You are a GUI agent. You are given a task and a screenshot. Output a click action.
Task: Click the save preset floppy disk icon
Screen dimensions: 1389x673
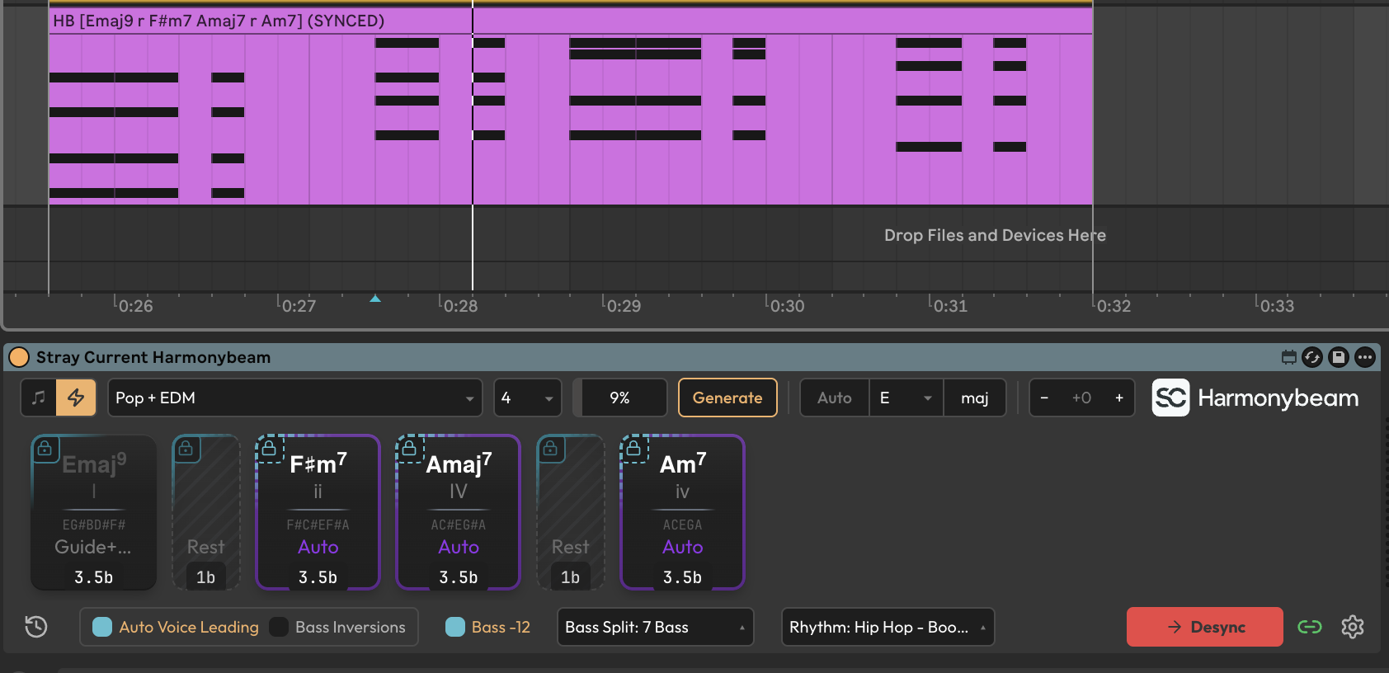pyautogui.click(x=1339, y=357)
